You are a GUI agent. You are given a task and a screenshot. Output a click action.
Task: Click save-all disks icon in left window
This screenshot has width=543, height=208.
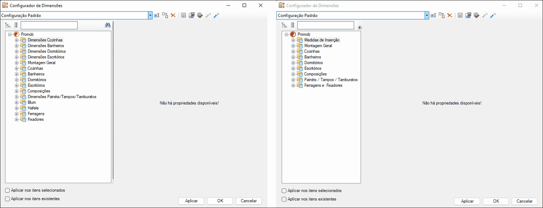[192, 15]
